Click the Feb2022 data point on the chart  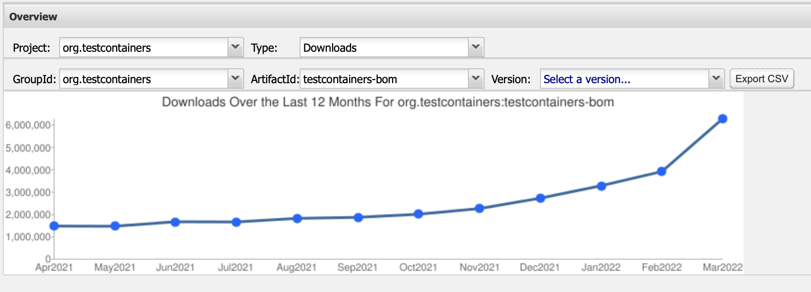tap(662, 171)
